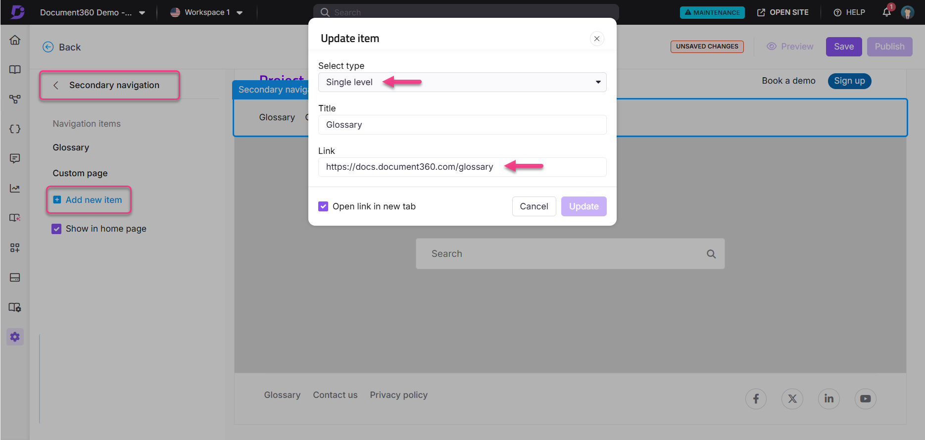
Task: Click the Save button
Action: click(844, 47)
